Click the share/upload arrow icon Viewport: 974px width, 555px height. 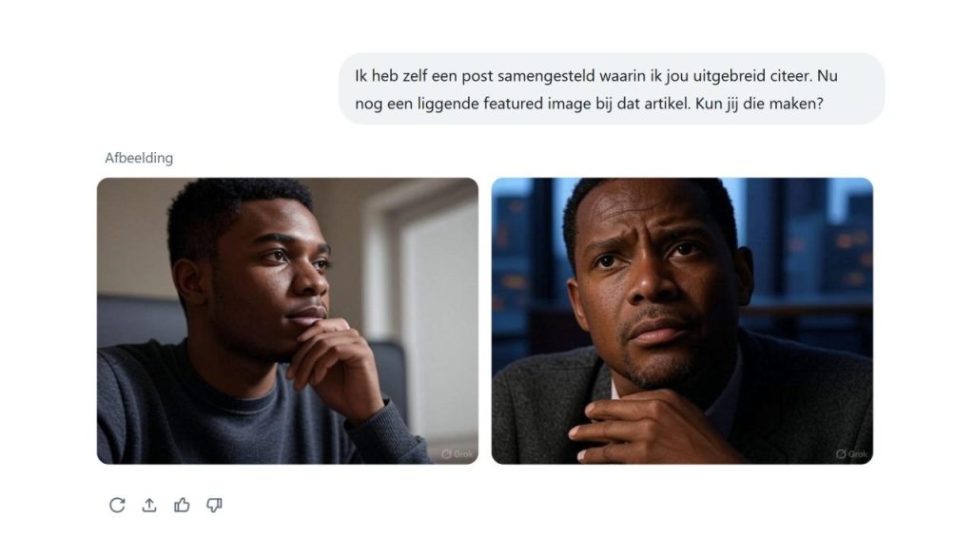tap(149, 505)
